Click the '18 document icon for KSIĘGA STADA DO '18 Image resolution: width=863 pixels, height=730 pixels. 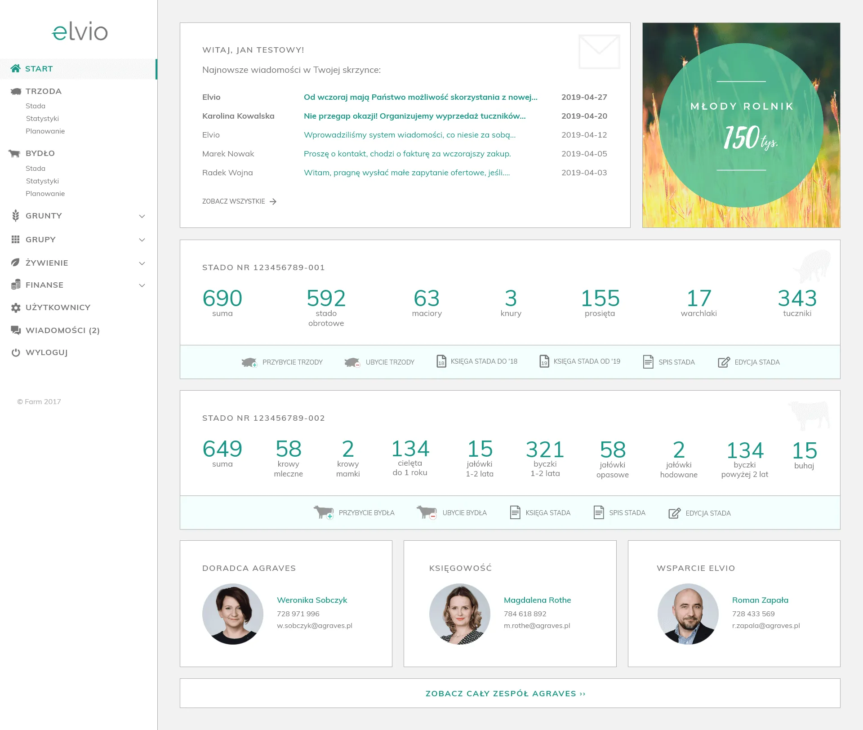pos(441,361)
